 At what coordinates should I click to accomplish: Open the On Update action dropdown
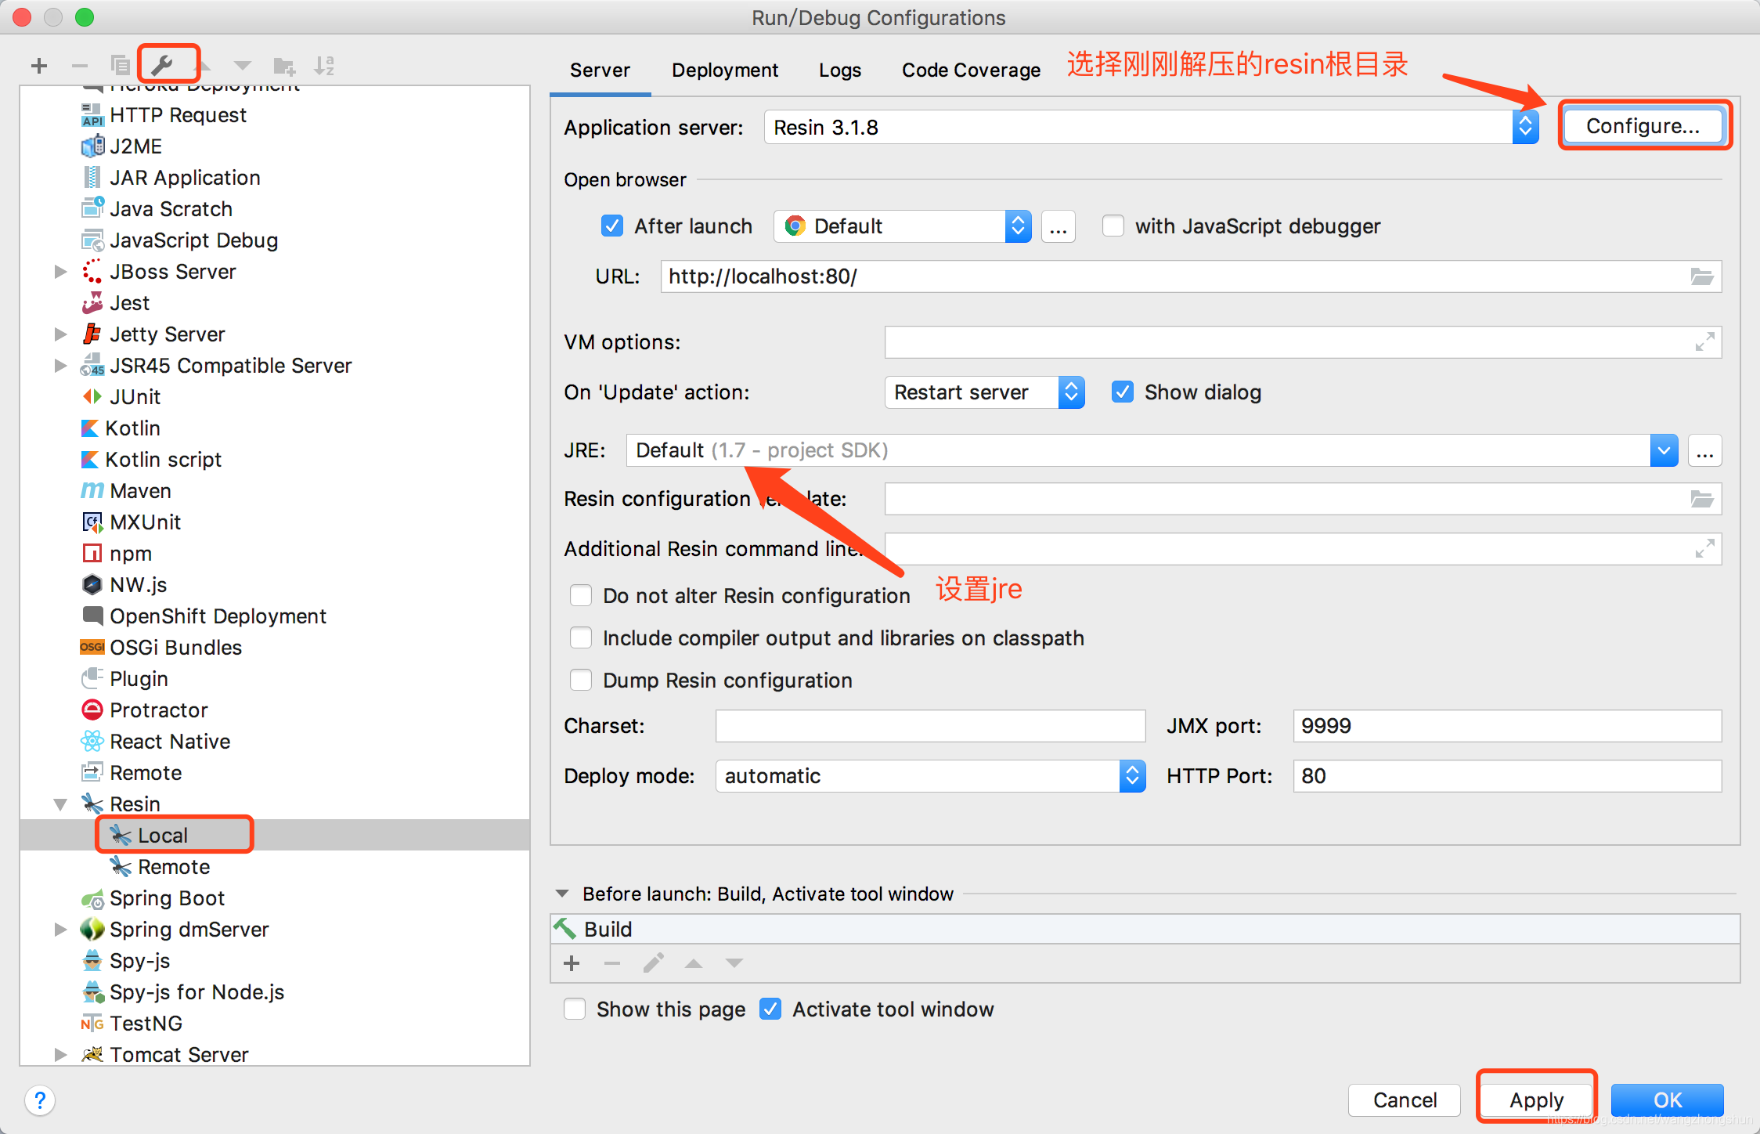1071,392
